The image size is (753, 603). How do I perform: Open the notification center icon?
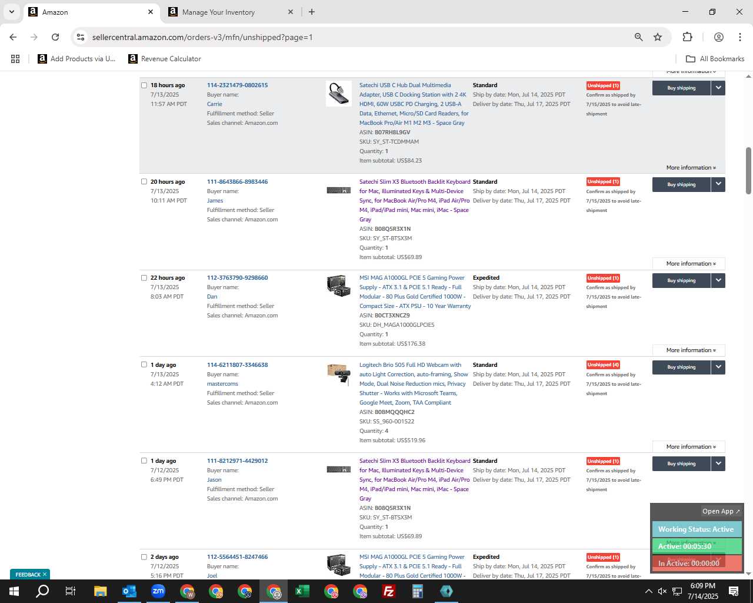point(734,591)
